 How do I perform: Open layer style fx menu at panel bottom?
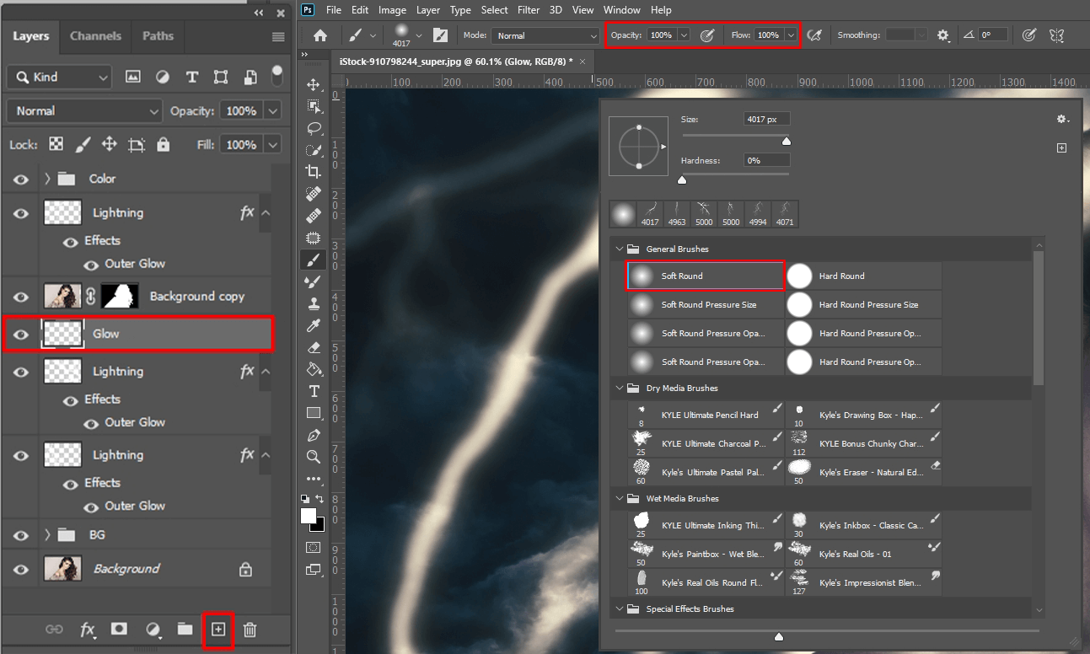coord(88,630)
